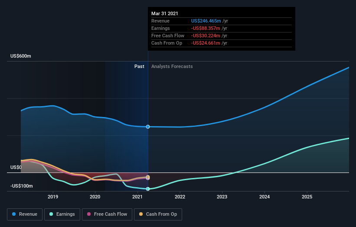Screen dimensions: 356x227
Task: Select the 2022 label on the x-axis
Action: coord(180,197)
